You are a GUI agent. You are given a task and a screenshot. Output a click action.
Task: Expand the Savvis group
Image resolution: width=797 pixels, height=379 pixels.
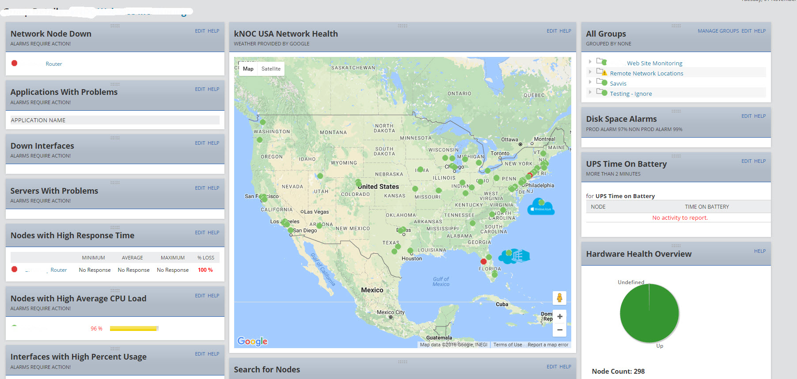[x=590, y=82]
